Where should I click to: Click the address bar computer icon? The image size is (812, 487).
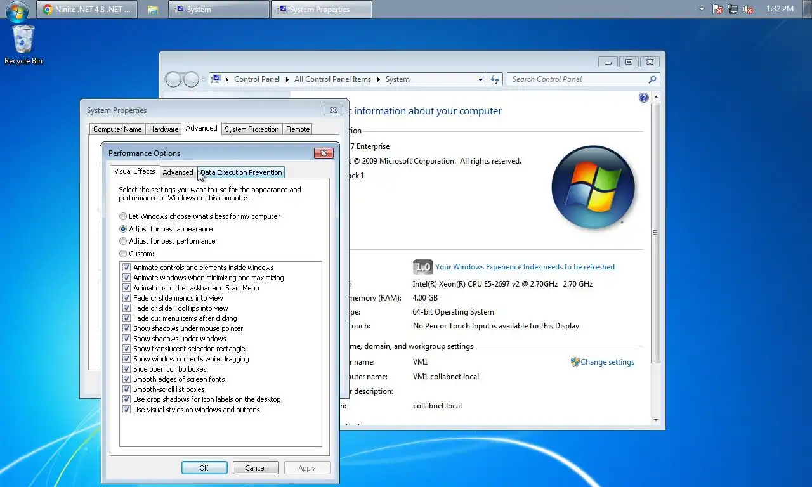coord(216,79)
